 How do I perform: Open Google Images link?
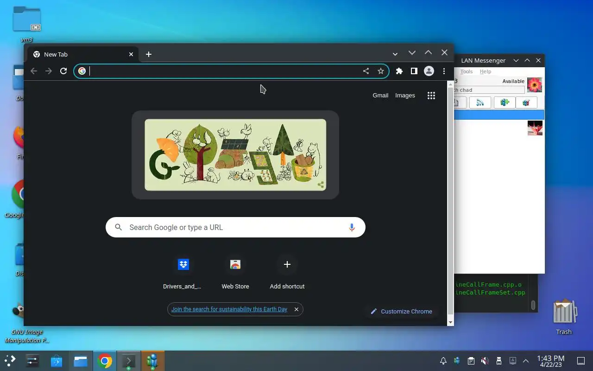coord(405,96)
